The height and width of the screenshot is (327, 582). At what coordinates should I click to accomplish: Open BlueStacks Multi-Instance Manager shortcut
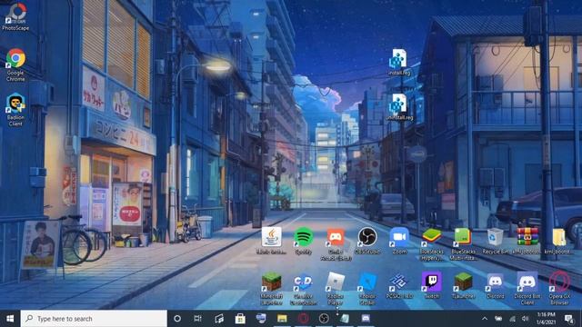[463, 244]
